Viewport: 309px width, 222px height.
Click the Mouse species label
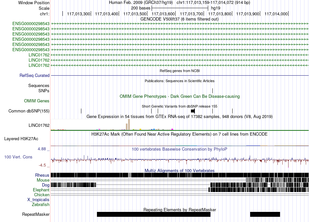point(43,180)
